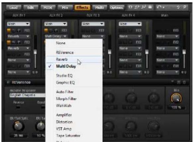
Task: Open the Load page tab
Action: pyautogui.click(x=14, y=8)
